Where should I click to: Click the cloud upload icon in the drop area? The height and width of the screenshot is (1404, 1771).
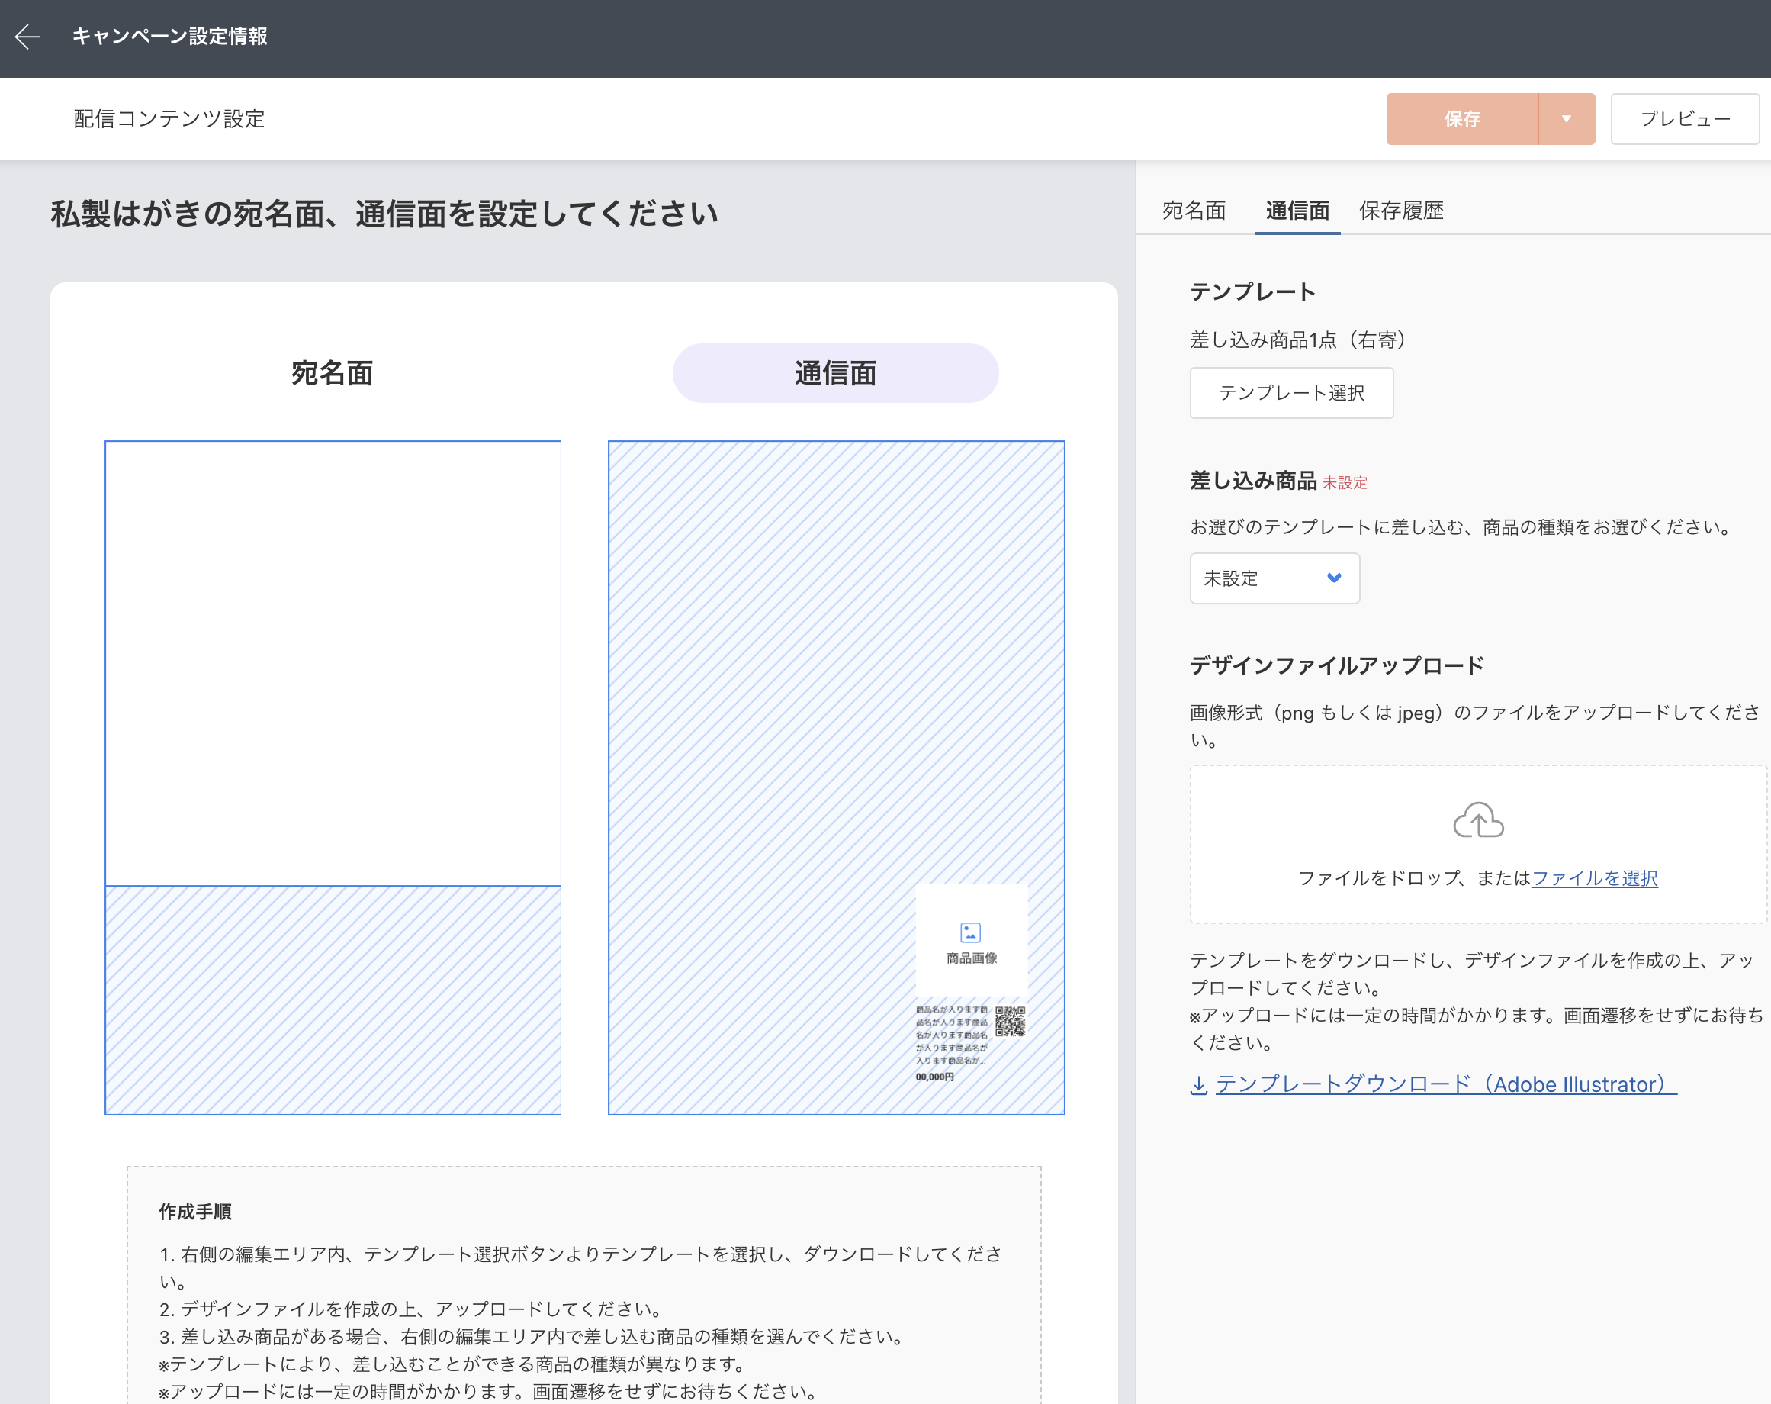[1479, 820]
